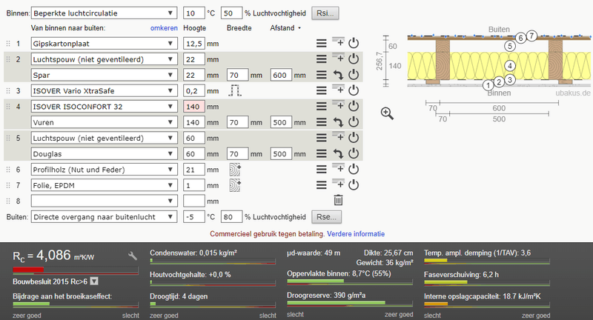This screenshot has width=593, height=320.
Task: Toggle power icon for ISOVER Vario XtraSafe
Action: [x=354, y=90]
